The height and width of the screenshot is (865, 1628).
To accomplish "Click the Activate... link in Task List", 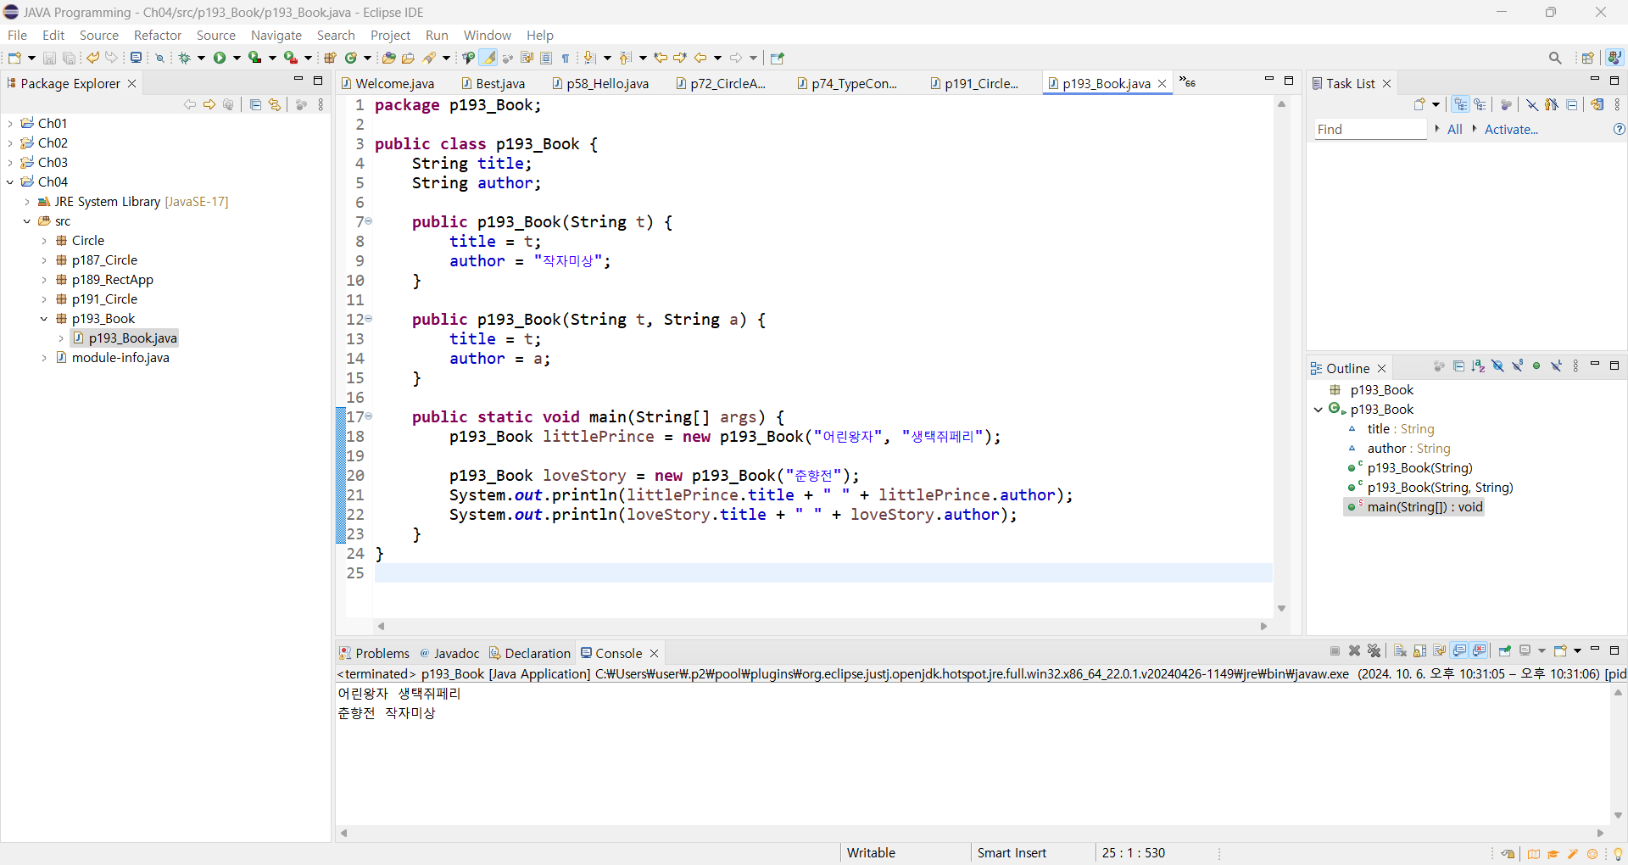I will (x=1511, y=129).
